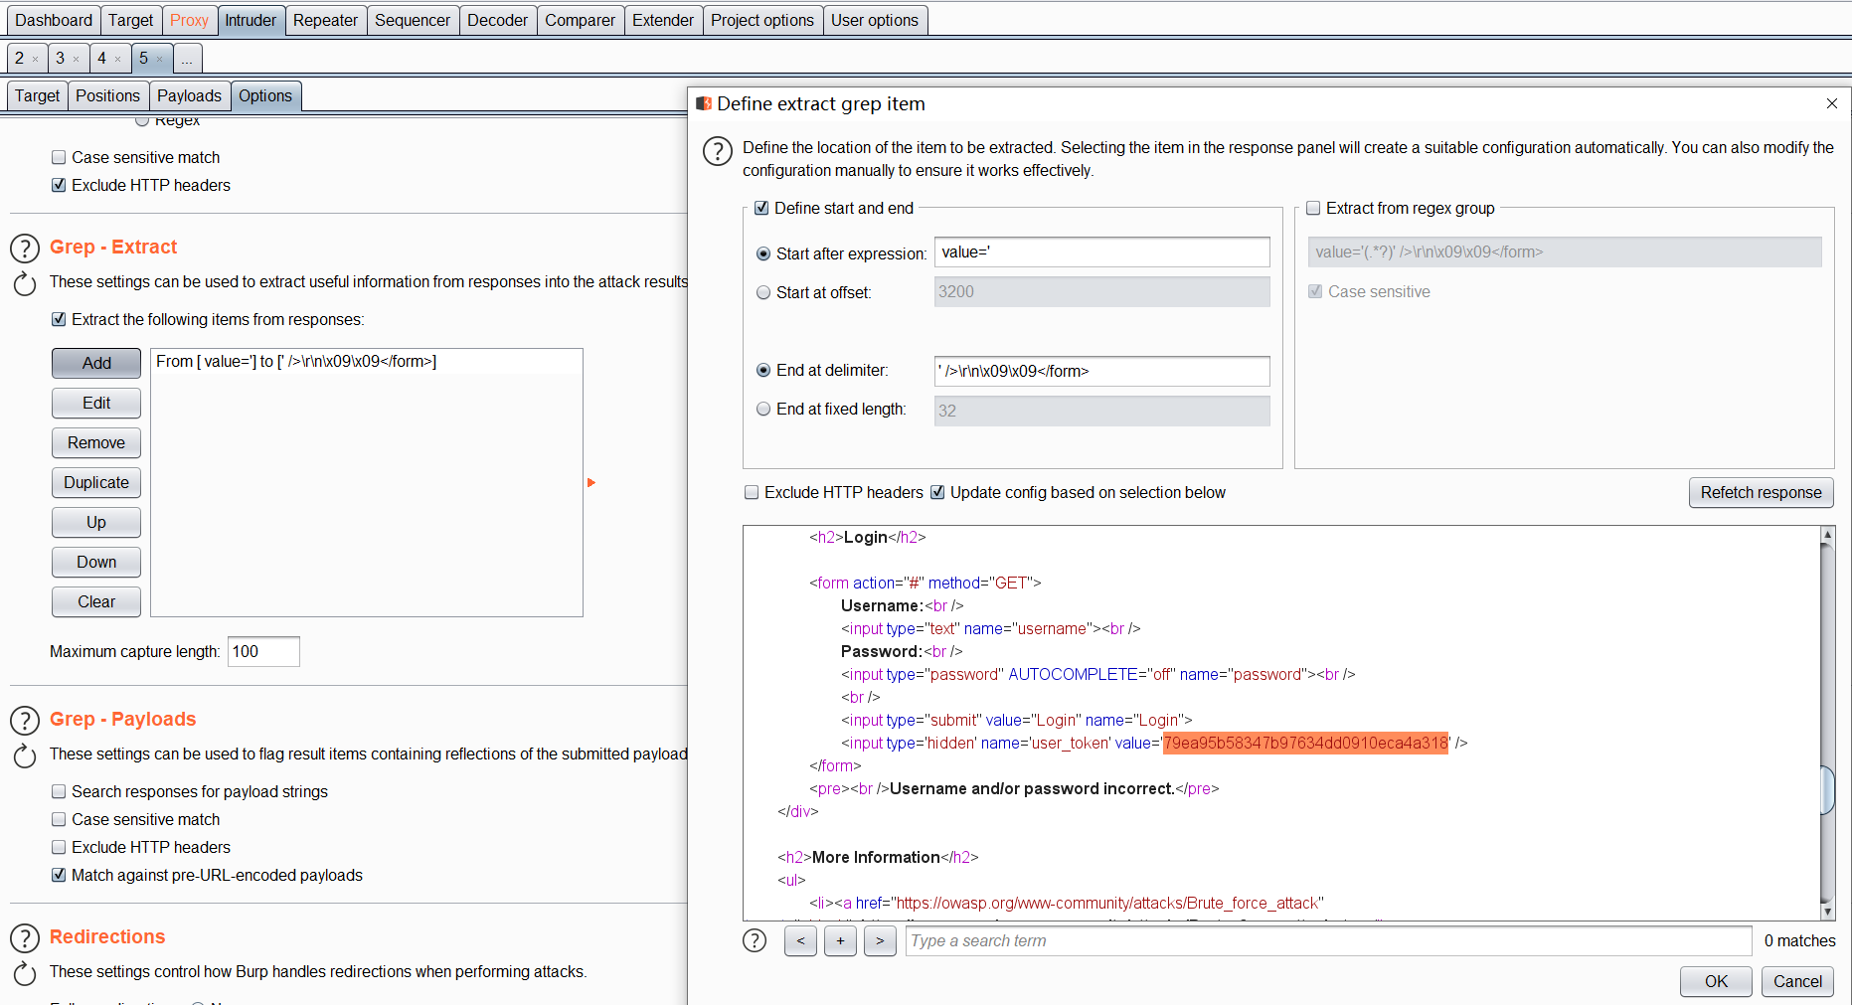Open the Intruder Target sub-tab

[x=37, y=95]
